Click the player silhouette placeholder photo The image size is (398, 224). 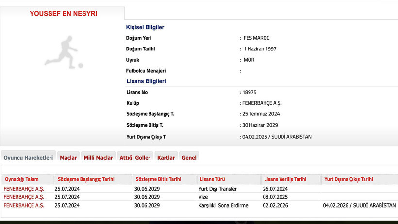pos(64,52)
